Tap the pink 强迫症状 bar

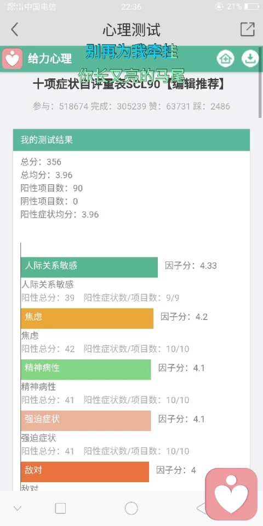point(86,421)
